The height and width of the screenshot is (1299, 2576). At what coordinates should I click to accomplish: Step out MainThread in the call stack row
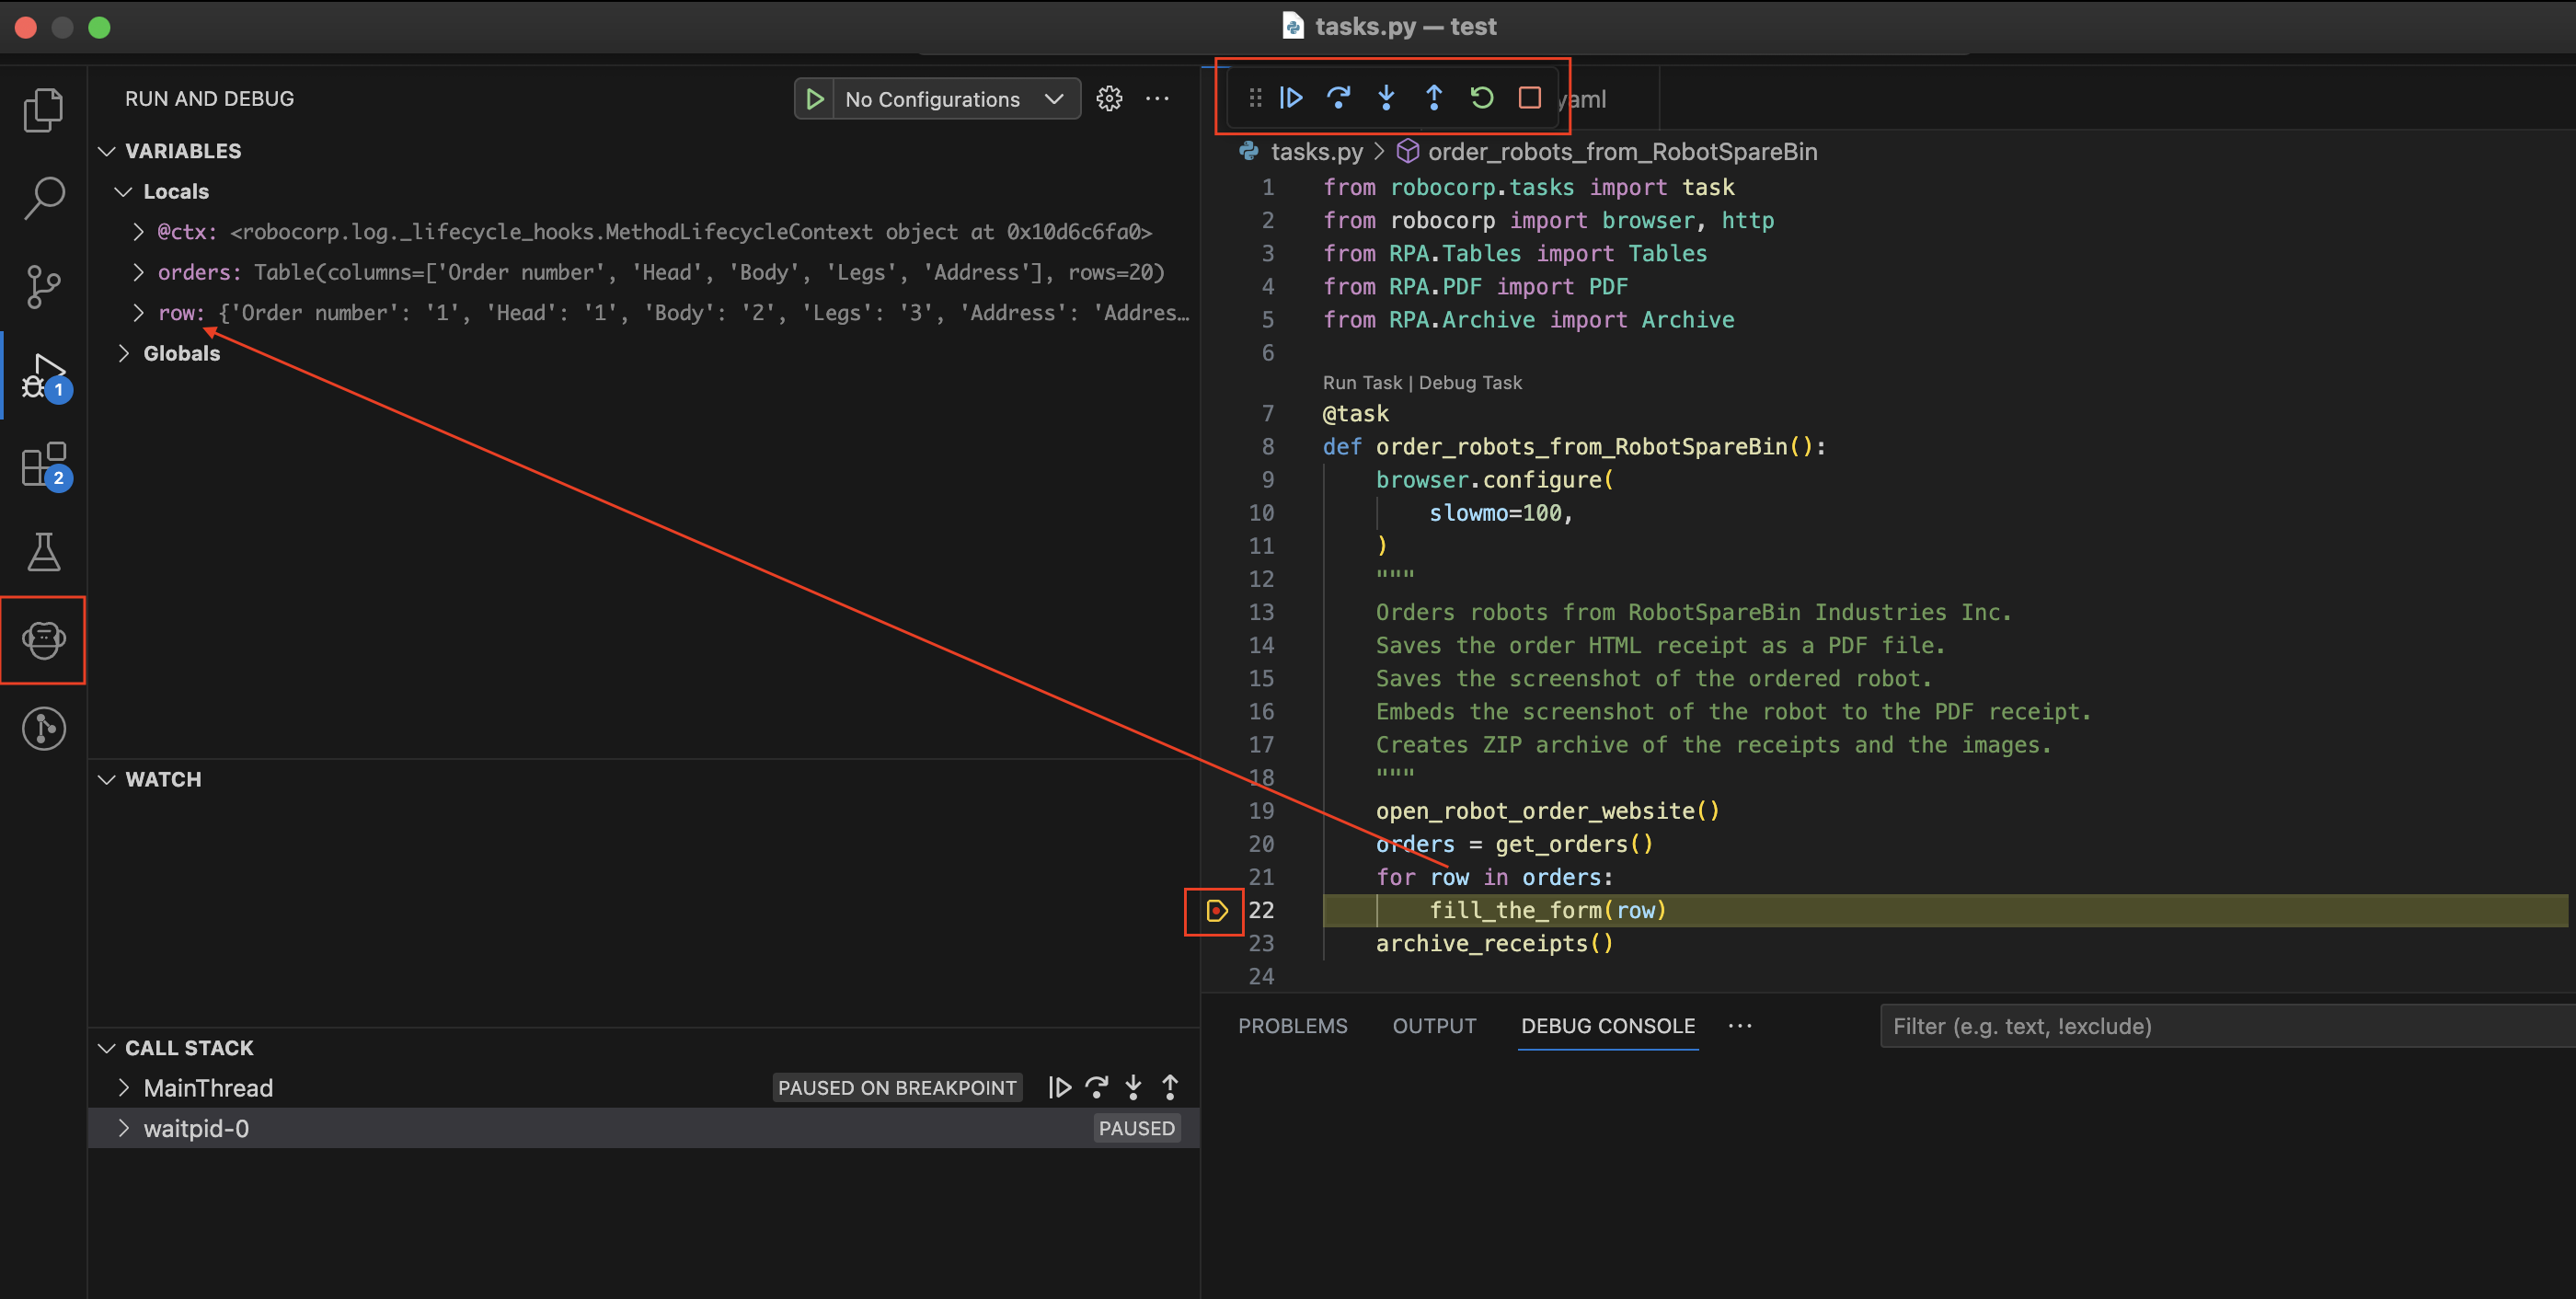(1170, 1088)
